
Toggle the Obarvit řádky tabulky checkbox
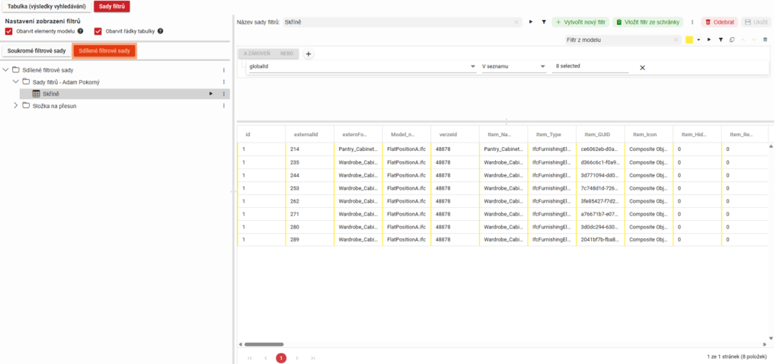(98, 31)
